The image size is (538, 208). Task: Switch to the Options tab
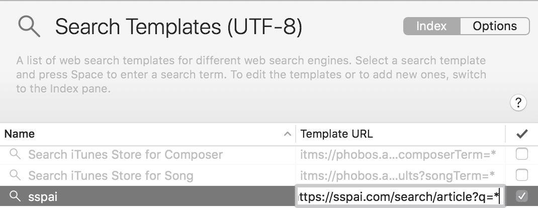[495, 26]
